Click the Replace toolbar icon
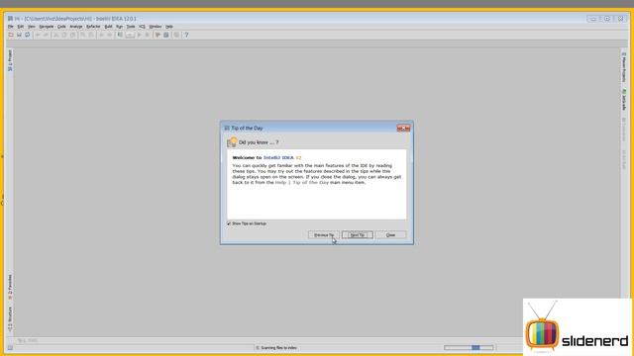This screenshot has height=356, width=634. (91, 36)
